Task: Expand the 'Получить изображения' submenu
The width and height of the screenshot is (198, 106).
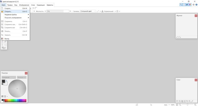Action: pyautogui.click(x=13, y=18)
